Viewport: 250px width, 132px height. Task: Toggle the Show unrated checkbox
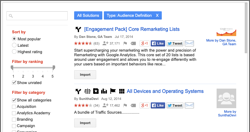click(14, 83)
